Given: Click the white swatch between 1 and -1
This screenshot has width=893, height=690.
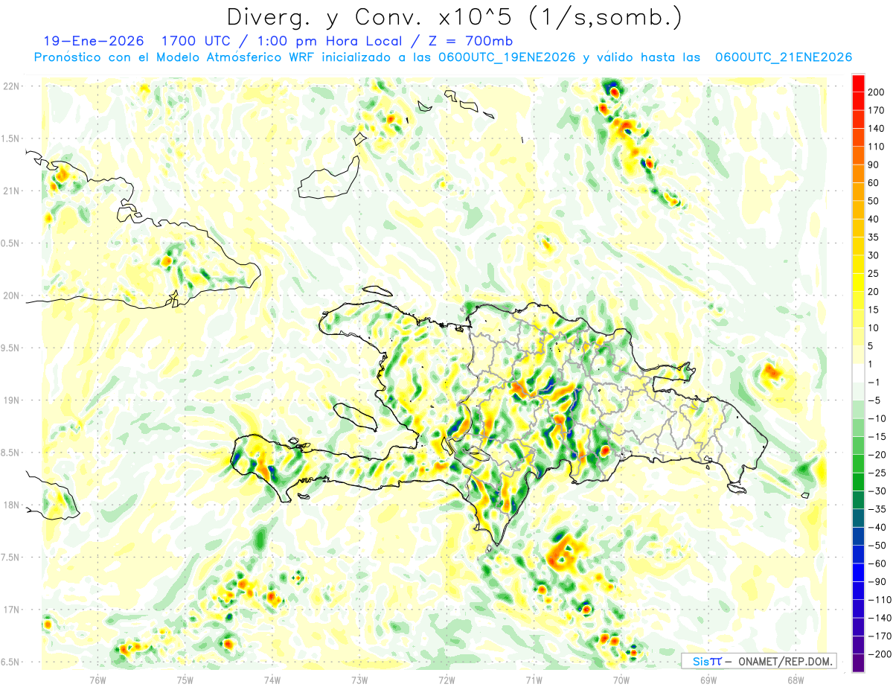Looking at the screenshot, I should [858, 374].
